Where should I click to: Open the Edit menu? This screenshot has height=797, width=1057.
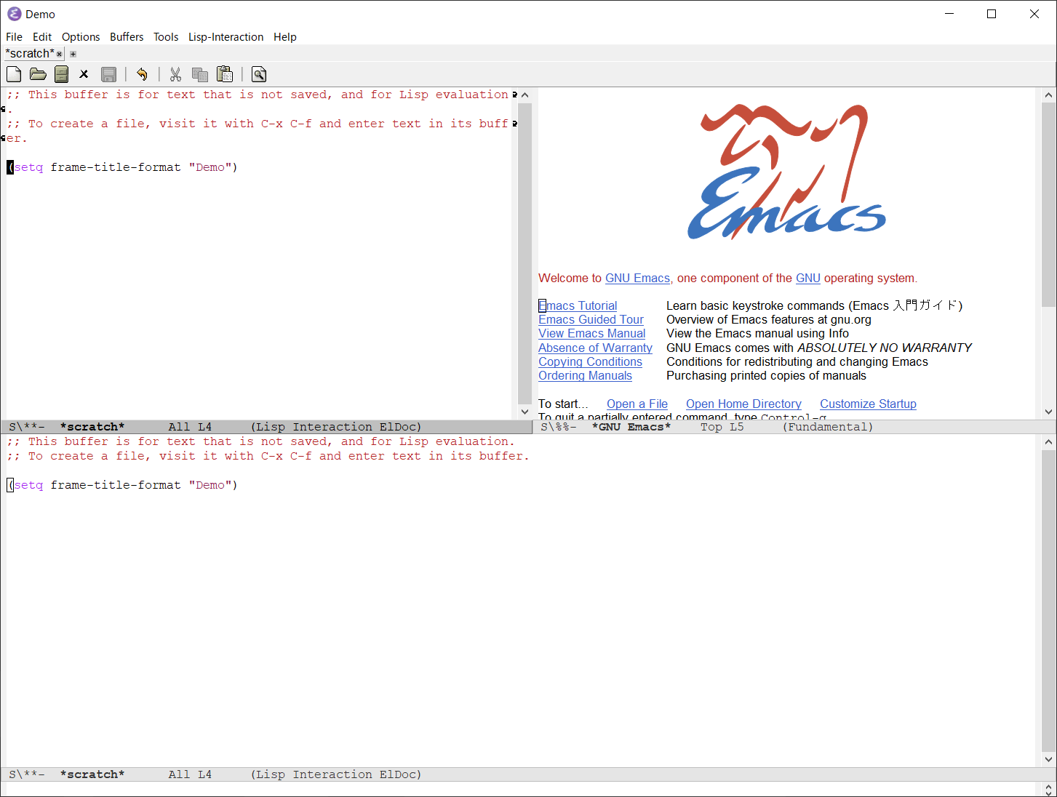[42, 37]
